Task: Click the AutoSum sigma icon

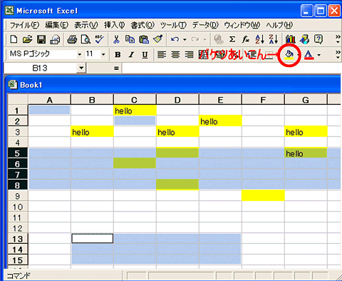Action: click(x=232, y=39)
